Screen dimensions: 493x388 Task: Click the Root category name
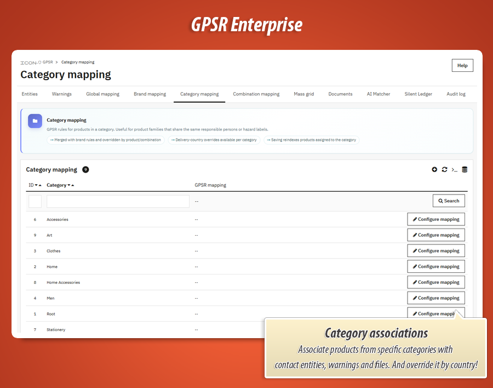click(x=51, y=314)
